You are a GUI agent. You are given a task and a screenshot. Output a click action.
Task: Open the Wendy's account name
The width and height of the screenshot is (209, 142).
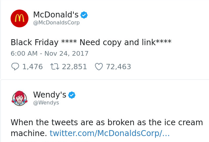[x=50, y=95]
